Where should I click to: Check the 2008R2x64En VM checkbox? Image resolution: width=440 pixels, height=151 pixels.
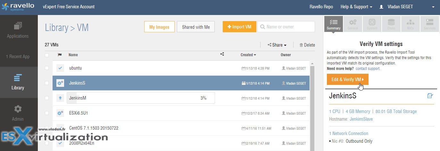47,143
